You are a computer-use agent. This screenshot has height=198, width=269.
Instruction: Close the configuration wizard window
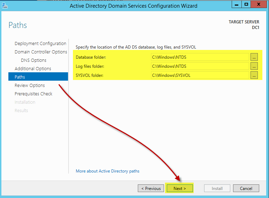[x=259, y=4]
